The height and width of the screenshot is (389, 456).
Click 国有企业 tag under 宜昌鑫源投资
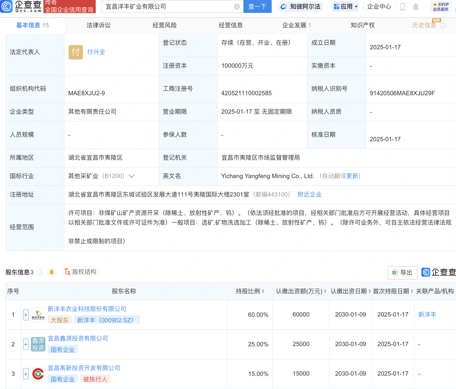point(63,350)
